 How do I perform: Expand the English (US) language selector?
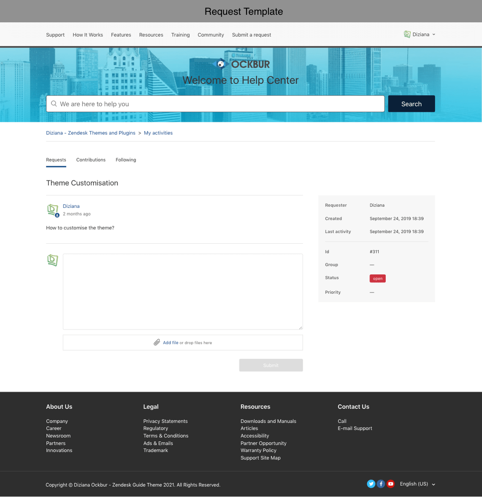[x=417, y=484]
